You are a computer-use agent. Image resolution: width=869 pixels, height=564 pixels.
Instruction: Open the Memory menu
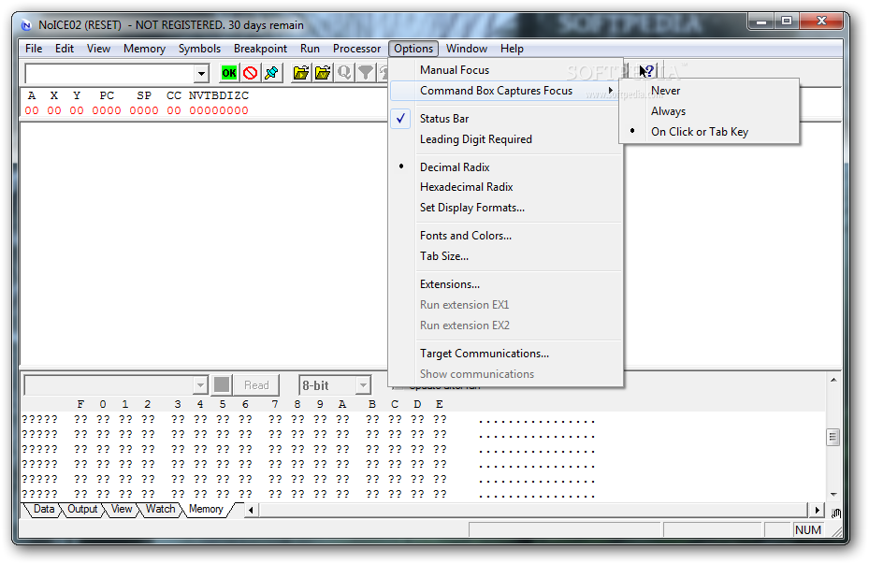point(144,49)
